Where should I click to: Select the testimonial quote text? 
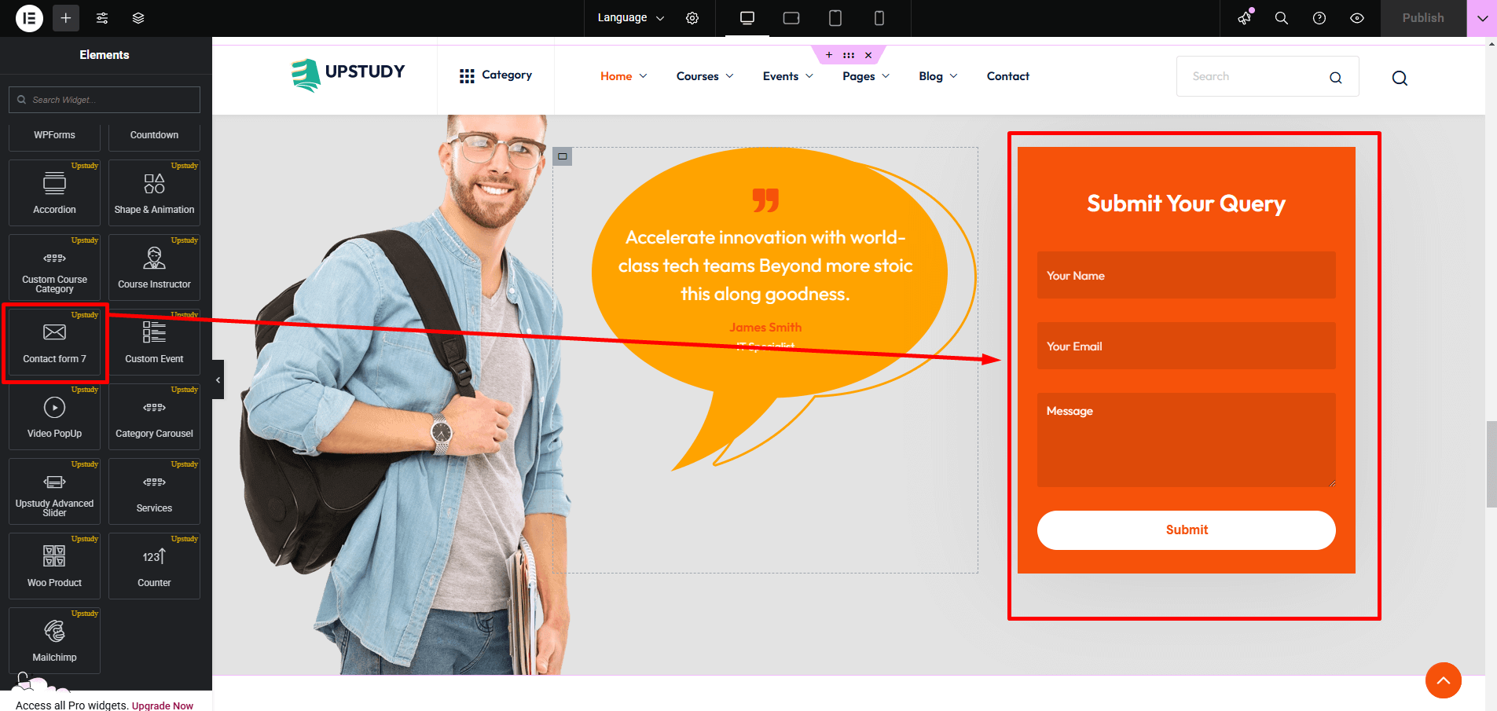pos(765,266)
